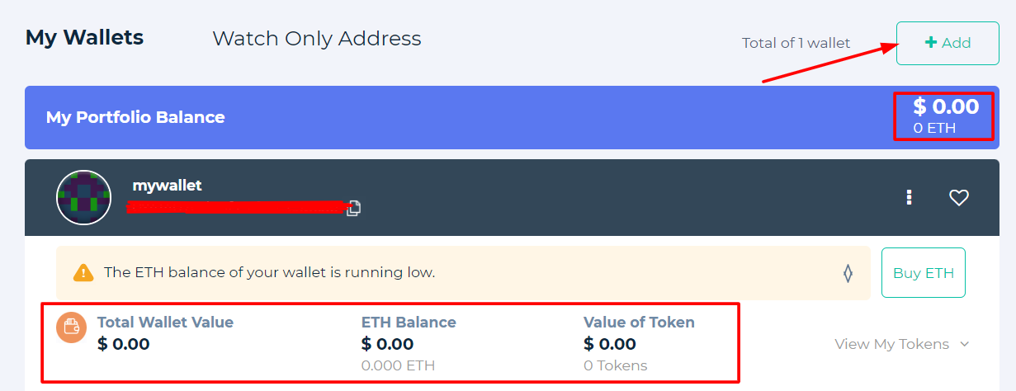Click the Add wallet button

coord(947,43)
